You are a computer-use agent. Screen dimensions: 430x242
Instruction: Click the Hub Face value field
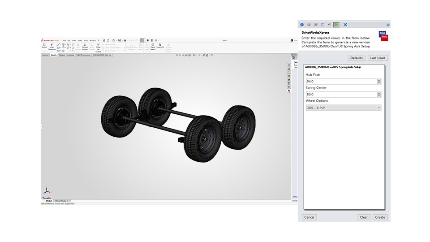pyautogui.click(x=340, y=82)
